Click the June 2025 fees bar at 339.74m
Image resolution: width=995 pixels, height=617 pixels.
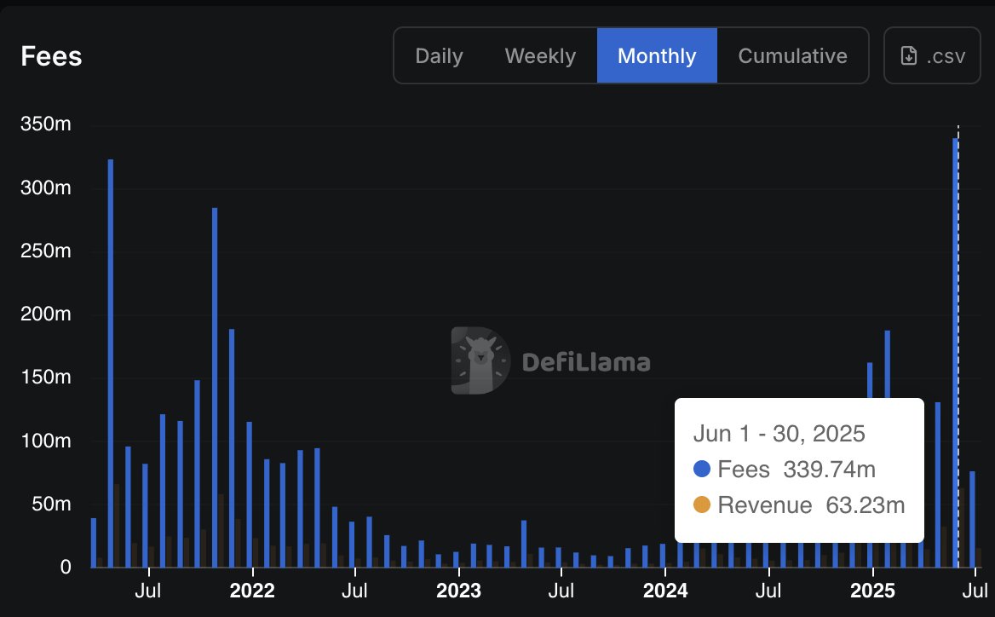click(955, 352)
